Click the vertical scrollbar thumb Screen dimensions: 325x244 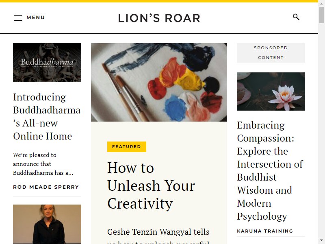[x=321, y=15]
